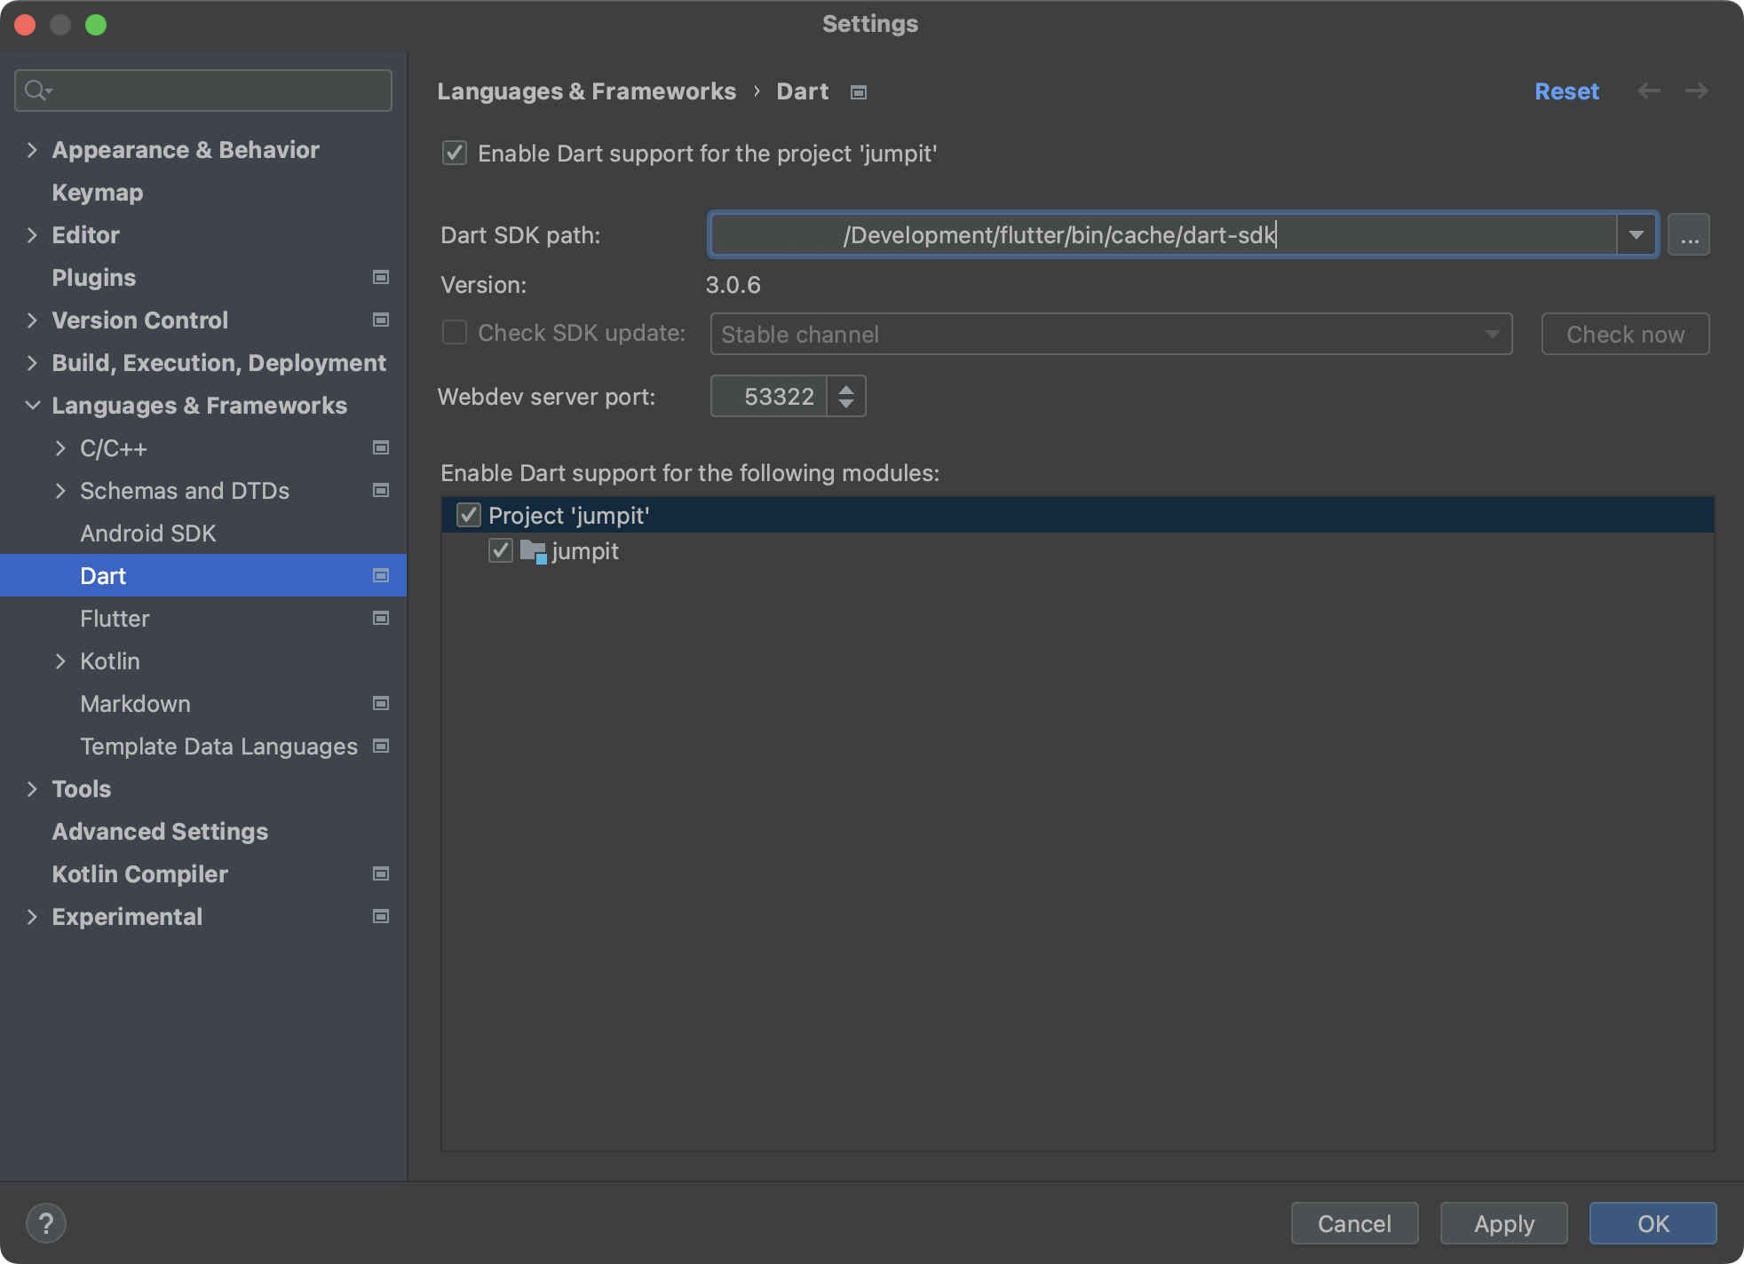
Task: Toggle Enable Dart support for project checkbox
Action: click(x=455, y=153)
